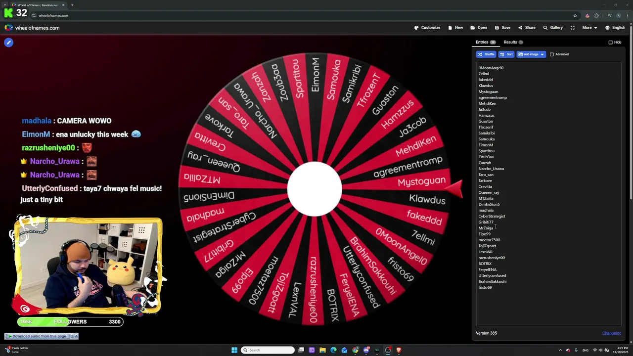Viewport: 633px width, 356px height.
Task: Click the entry moetaz7500 in list
Action: (x=489, y=240)
